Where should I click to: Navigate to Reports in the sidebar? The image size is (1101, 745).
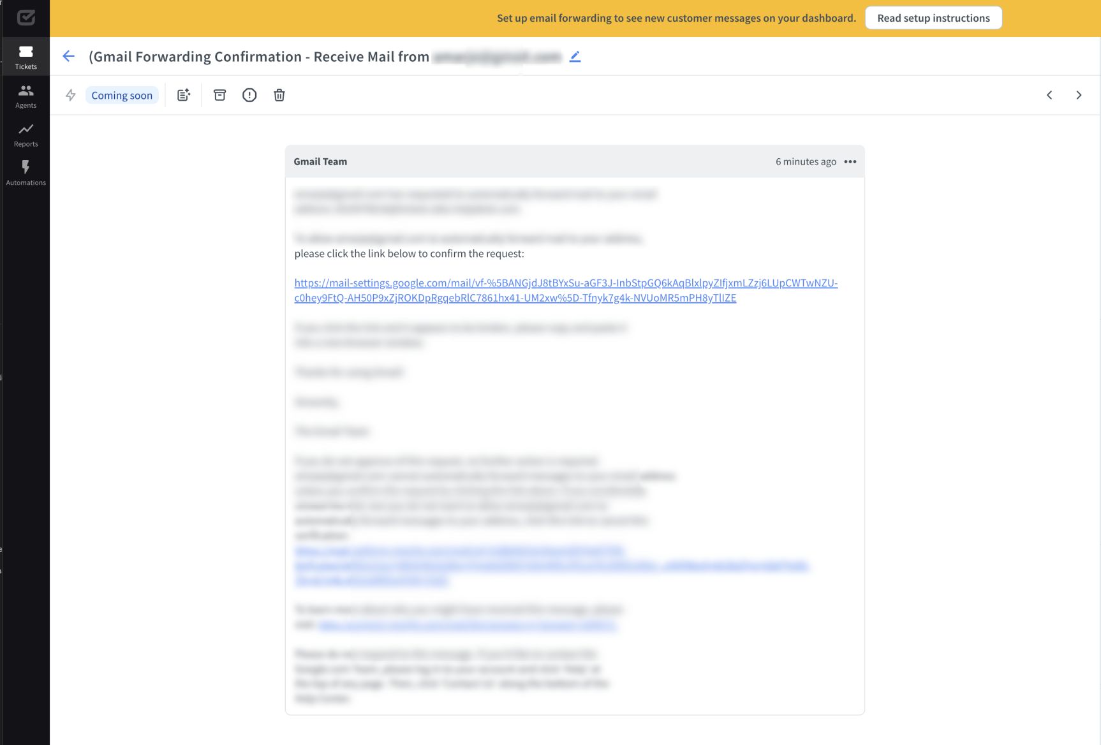coord(26,134)
